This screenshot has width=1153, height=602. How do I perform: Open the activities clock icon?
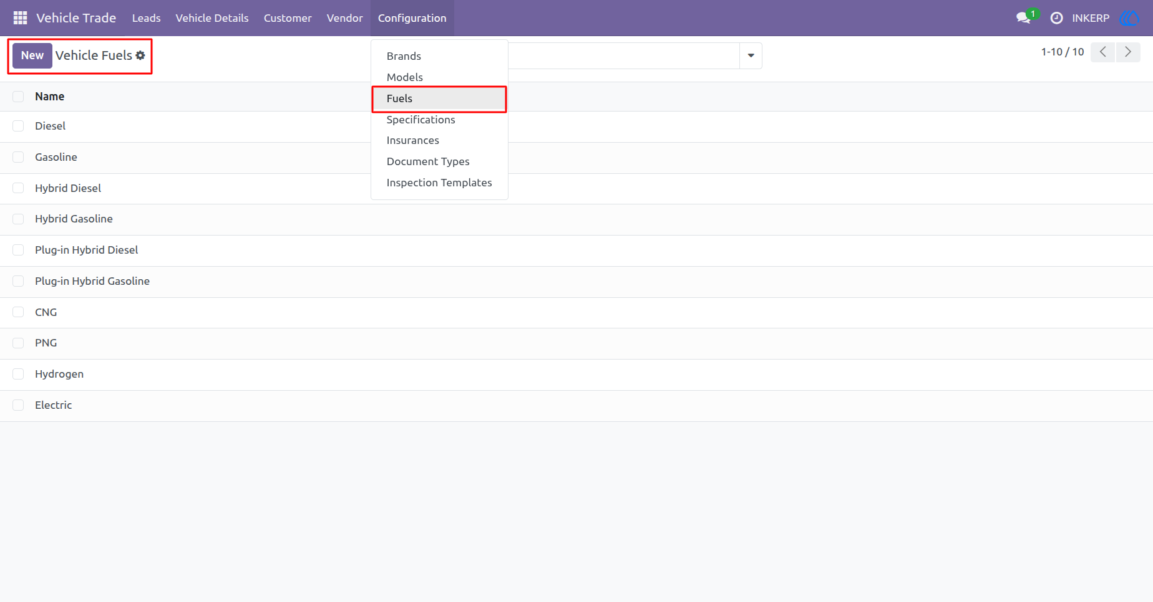1056,18
